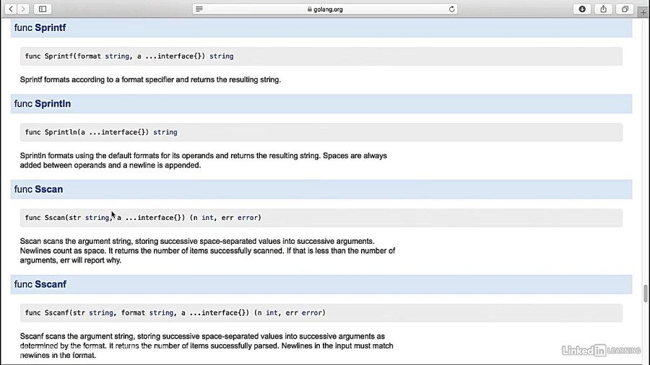Go forward to the next page
The image size is (650, 365).
coord(25,9)
